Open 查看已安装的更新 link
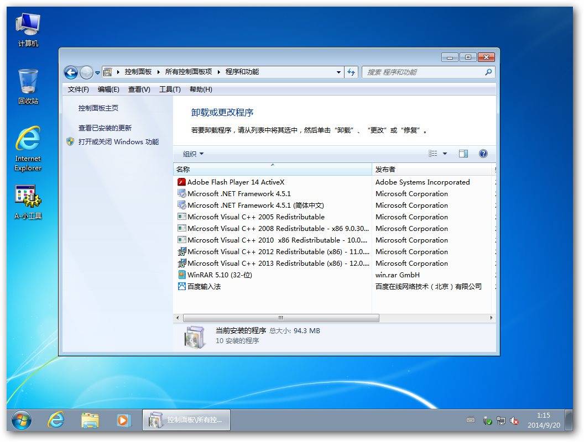Image resolution: width=584 pixels, height=442 pixels. (105, 128)
